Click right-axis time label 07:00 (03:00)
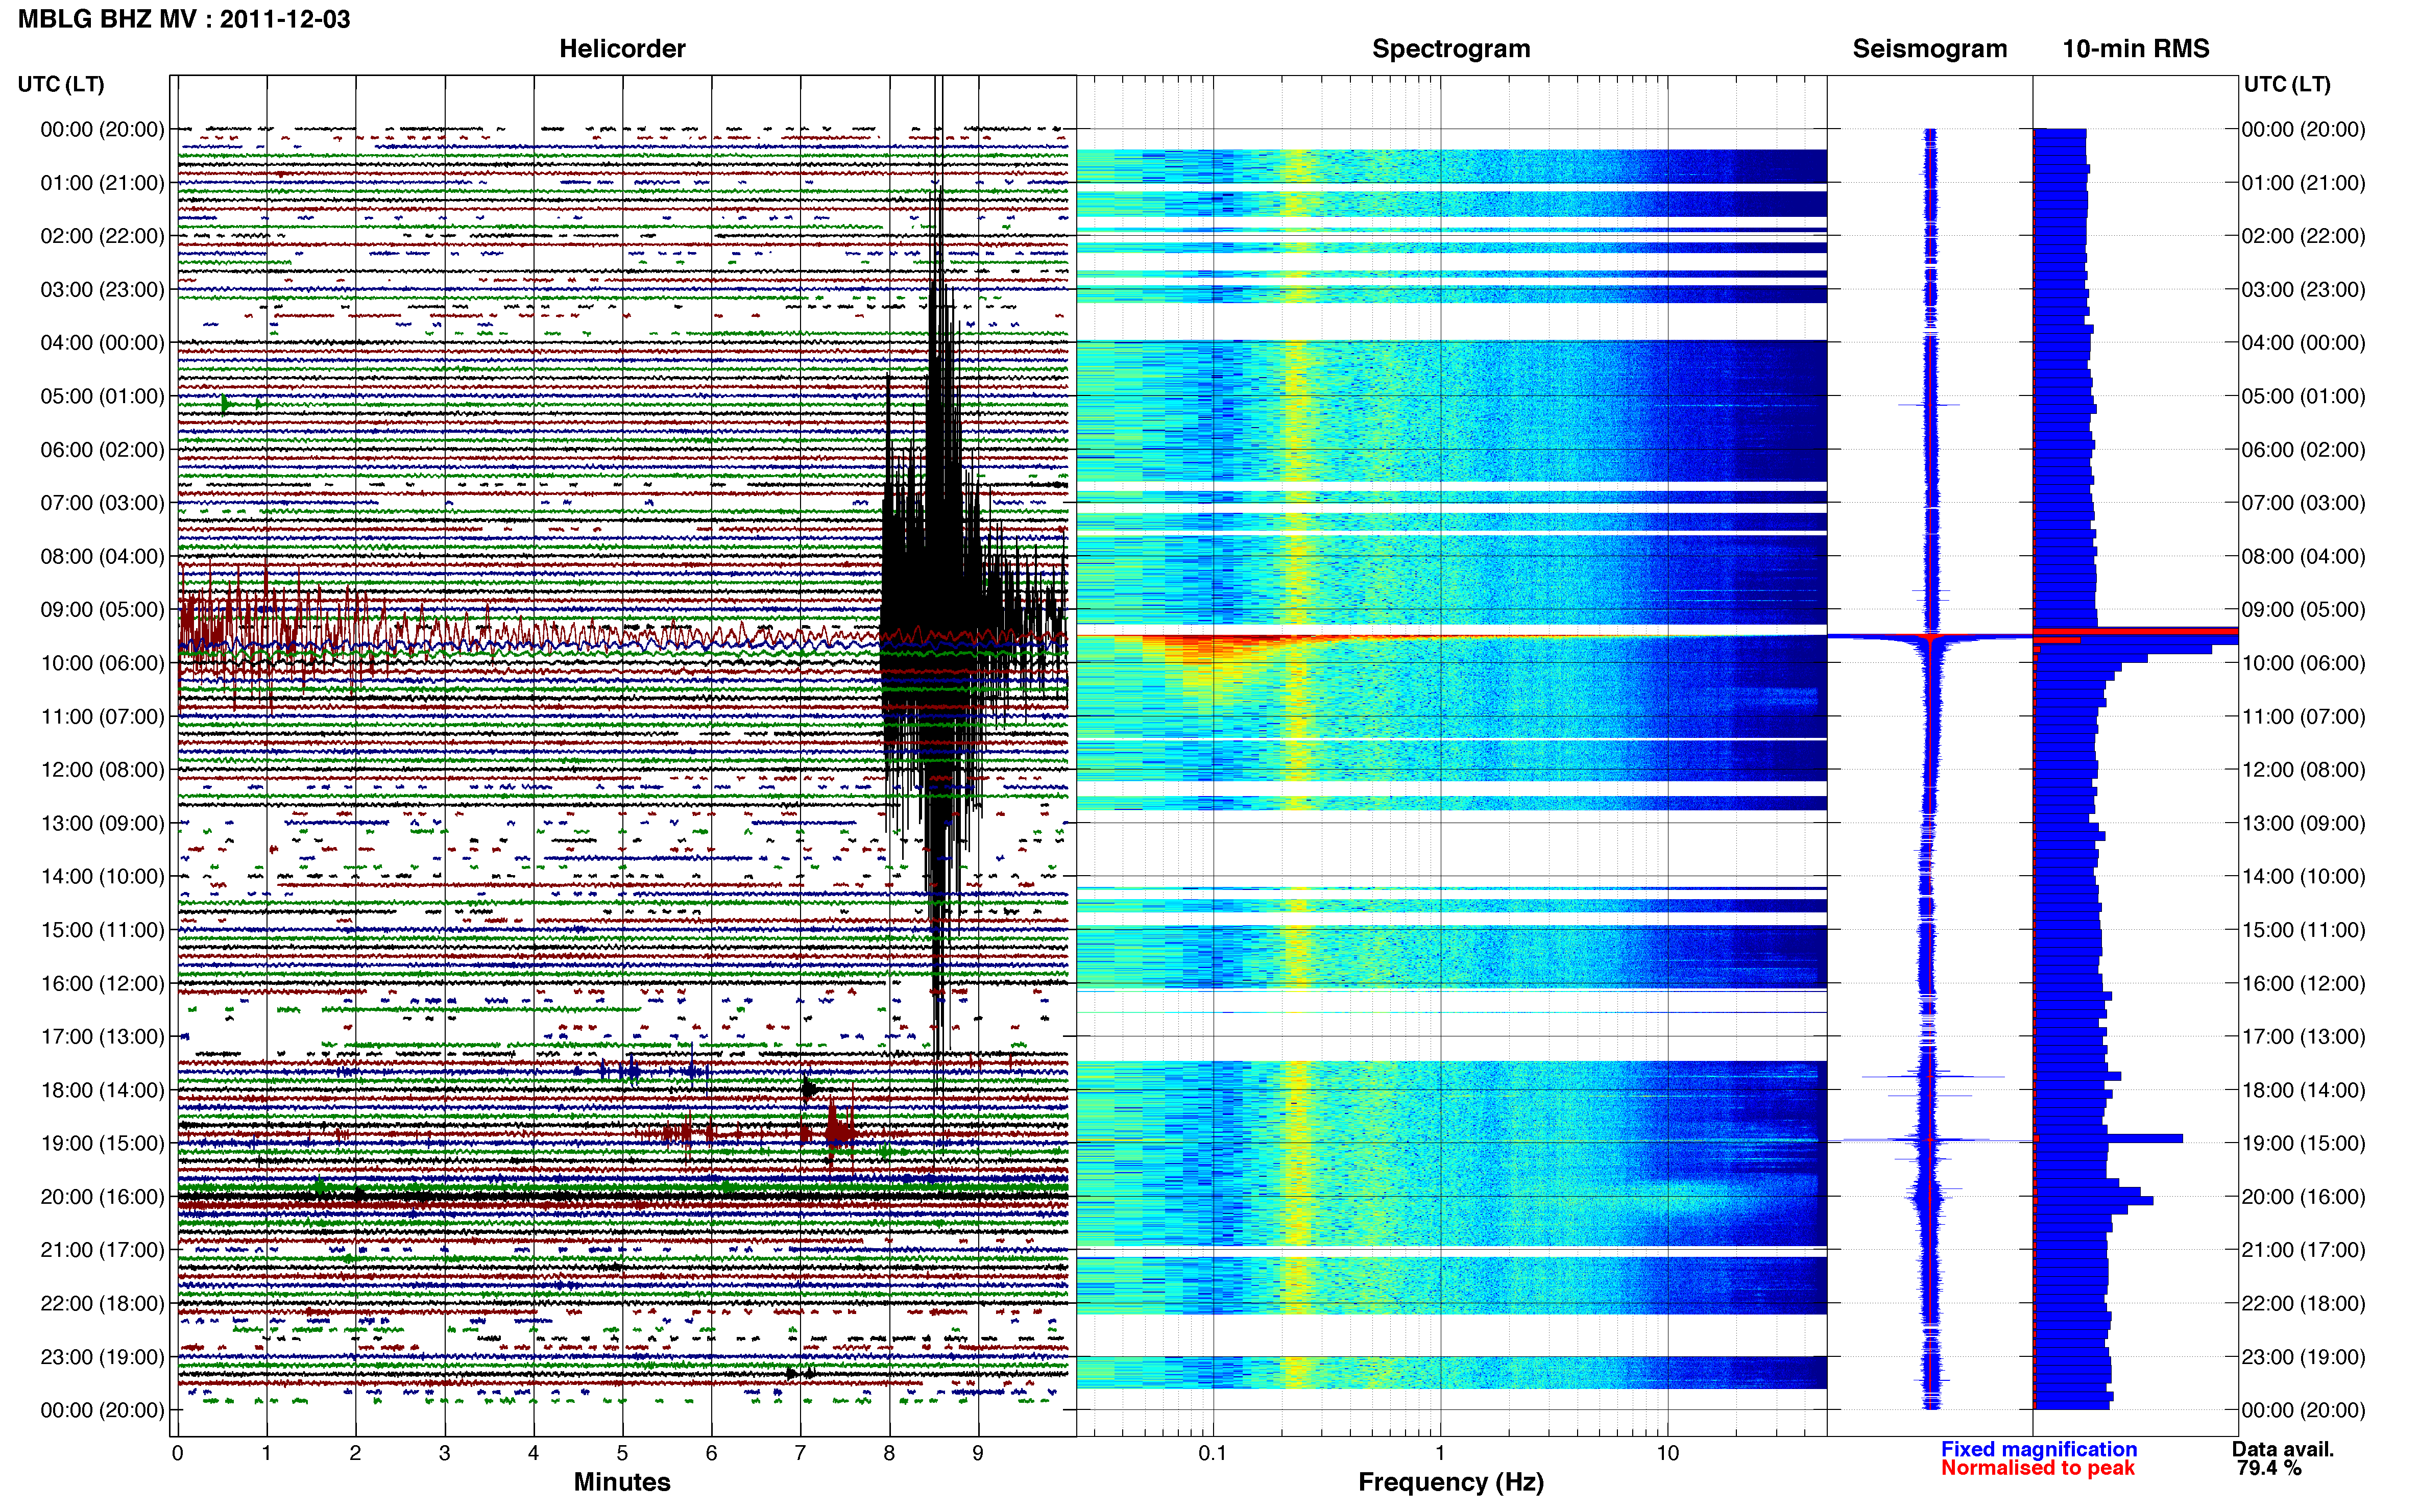The width and height of the screenshot is (2420, 1512). 2303,502
